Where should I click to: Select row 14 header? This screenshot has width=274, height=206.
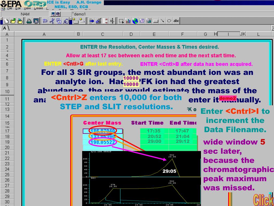click(7, 116)
